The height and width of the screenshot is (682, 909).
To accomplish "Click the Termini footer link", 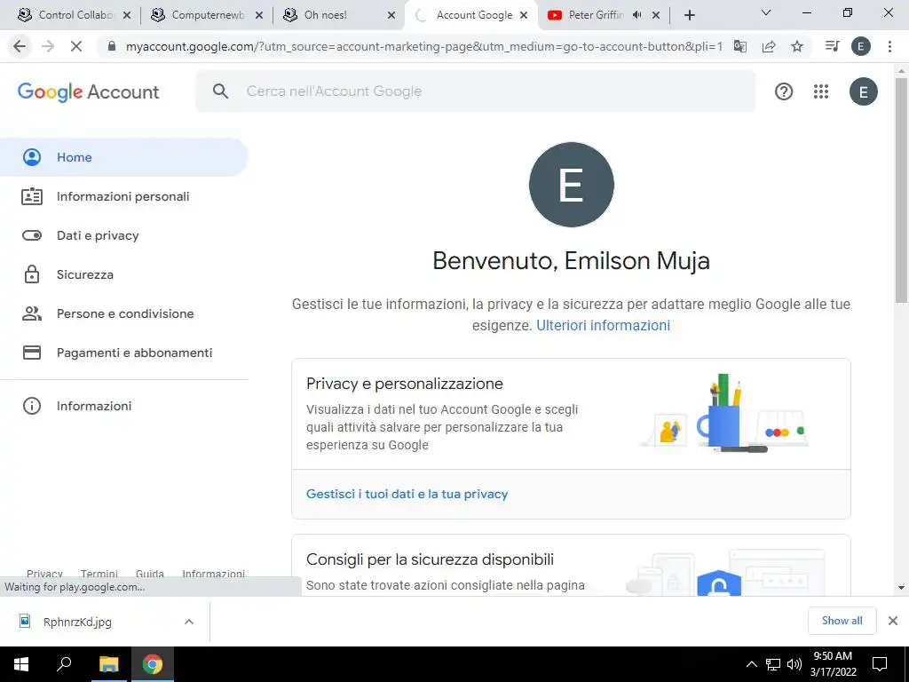I will pos(99,574).
